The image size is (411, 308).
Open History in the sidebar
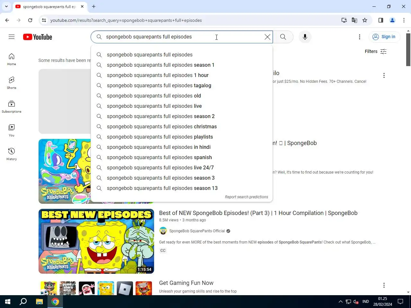click(12, 154)
